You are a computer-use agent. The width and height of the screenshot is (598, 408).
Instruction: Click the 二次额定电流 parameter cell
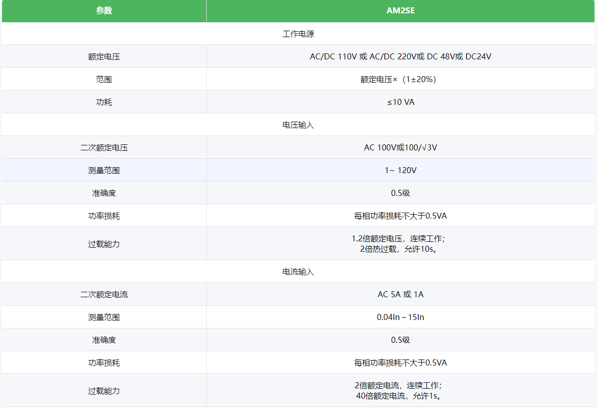tap(104, 294)
